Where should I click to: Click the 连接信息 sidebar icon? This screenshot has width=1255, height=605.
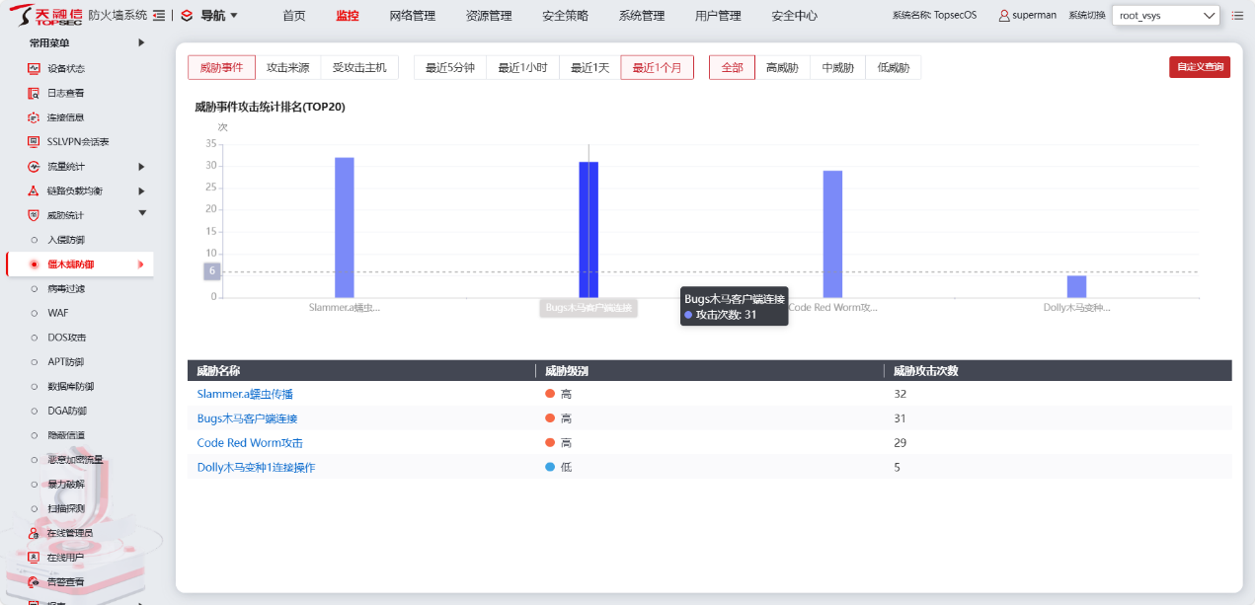34,117
